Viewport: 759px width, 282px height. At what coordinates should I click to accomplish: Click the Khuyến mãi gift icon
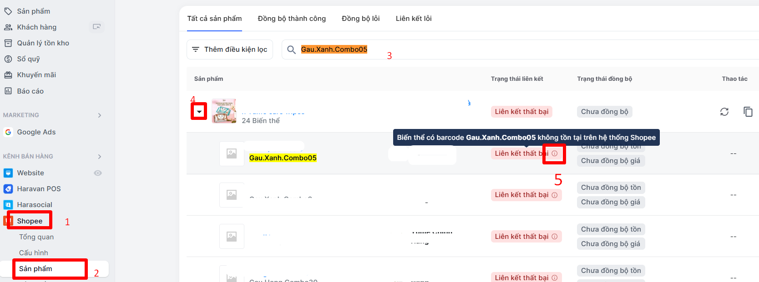[x=8, y=75]
